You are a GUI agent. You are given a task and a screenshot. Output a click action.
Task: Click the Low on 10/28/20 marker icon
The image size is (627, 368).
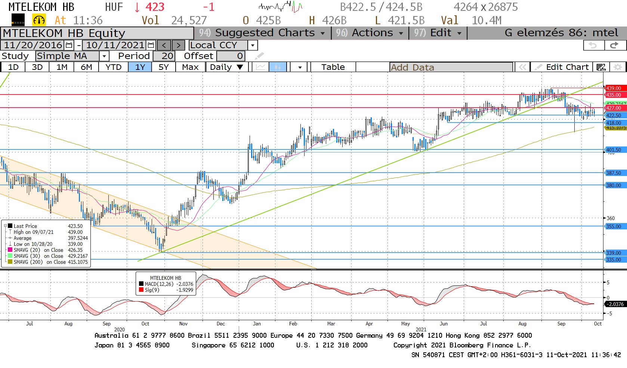pos(10,244)
